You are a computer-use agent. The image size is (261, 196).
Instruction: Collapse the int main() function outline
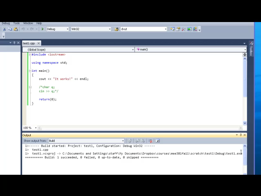click(30, 71)
